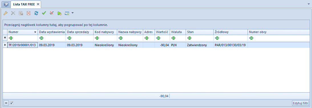
Task: Click Nieokreślony in Nazwa nabywcy column
Action: click(130, 45)
